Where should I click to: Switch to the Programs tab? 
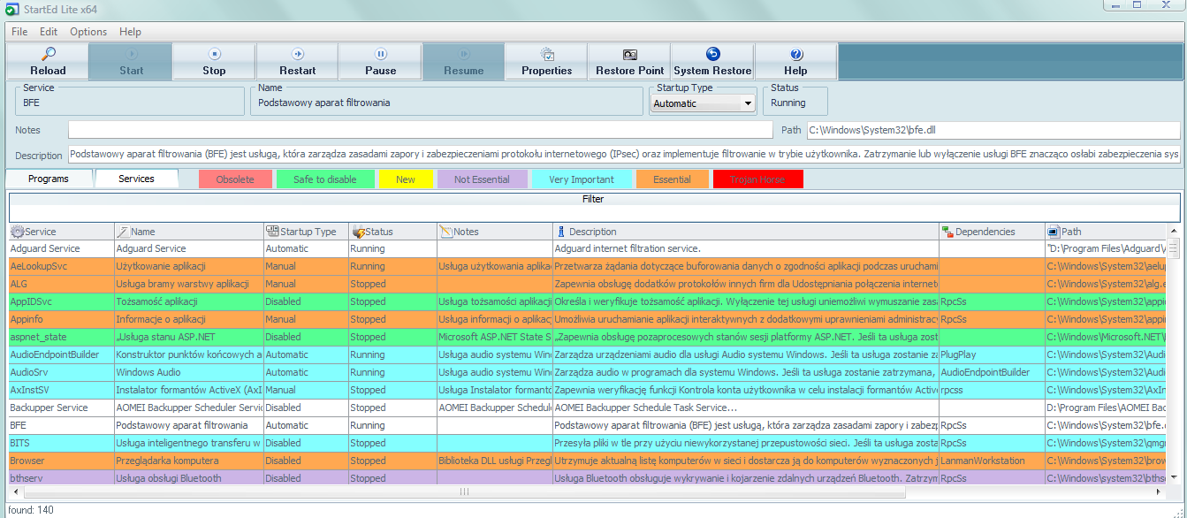[49, 179]
